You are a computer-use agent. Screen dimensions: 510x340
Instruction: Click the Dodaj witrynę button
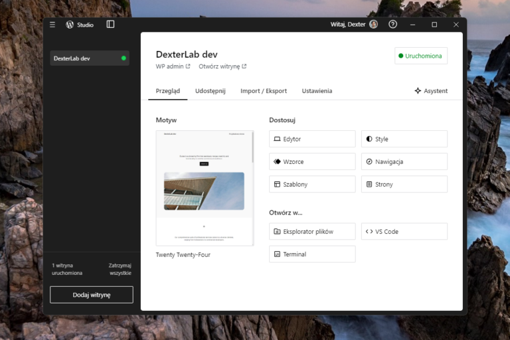click(92, 295)
